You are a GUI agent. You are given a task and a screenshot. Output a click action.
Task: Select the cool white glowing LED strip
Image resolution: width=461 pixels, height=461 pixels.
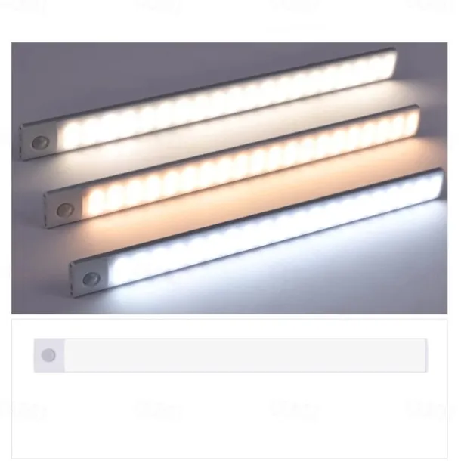[x=275, y=227]
